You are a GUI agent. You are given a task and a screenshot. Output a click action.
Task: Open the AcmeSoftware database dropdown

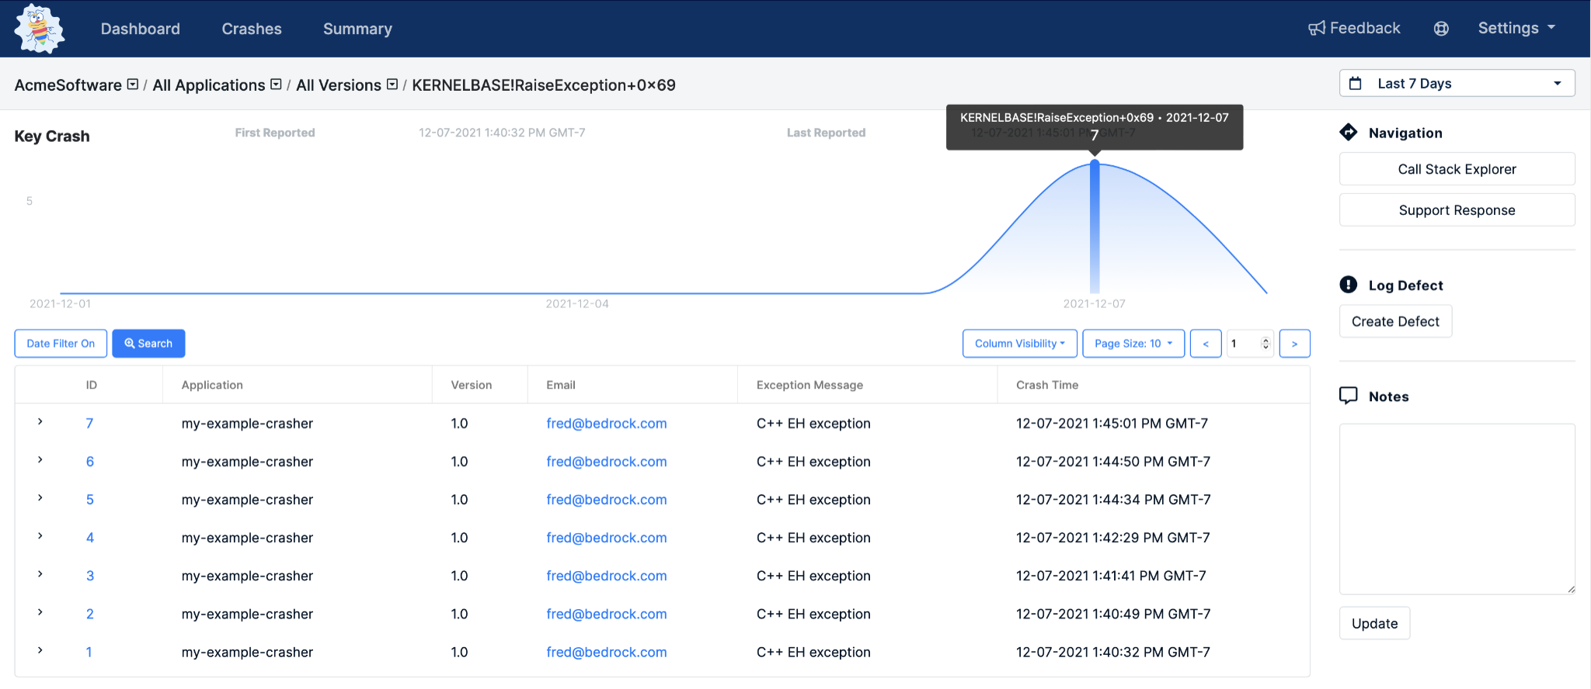(x=133, y=84)
